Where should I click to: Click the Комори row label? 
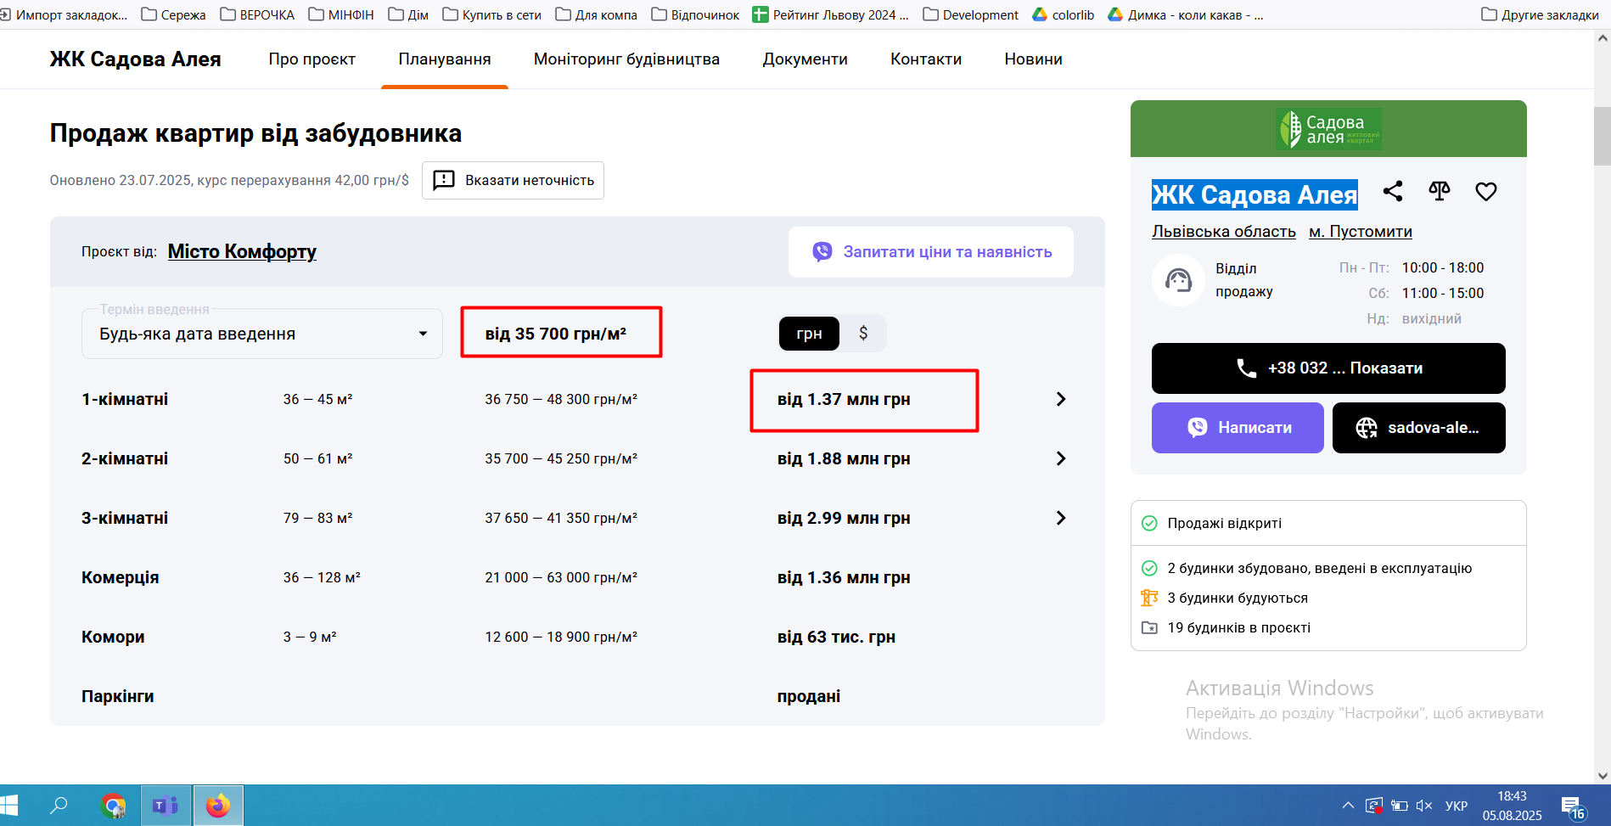(113, 637)
